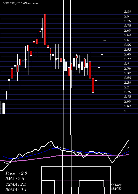Click the 2.52 price axis label
This screenshot has width=138, height=194.
point(128,50)
